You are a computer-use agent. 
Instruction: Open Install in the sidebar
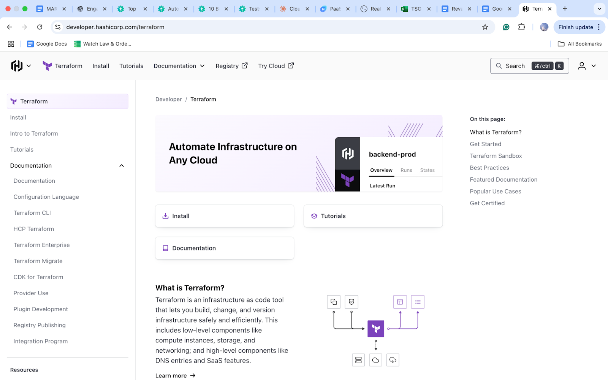coord(18,117)
